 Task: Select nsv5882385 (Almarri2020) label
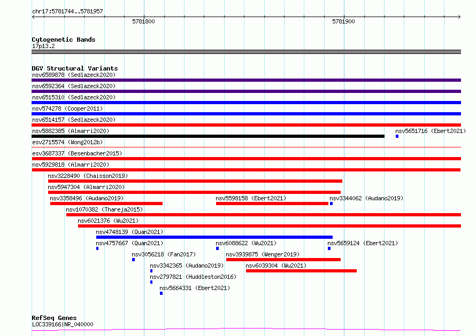coord(71,131)
